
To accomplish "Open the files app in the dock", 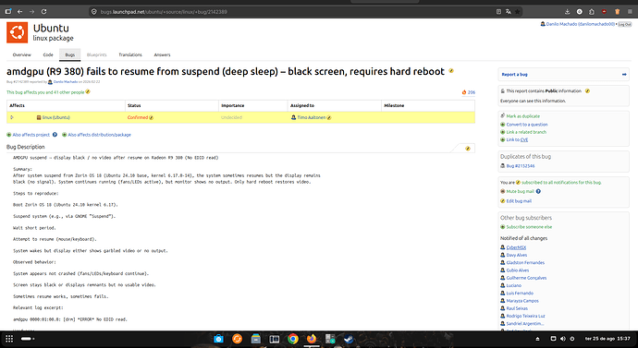I will click(x=255, y=339).
